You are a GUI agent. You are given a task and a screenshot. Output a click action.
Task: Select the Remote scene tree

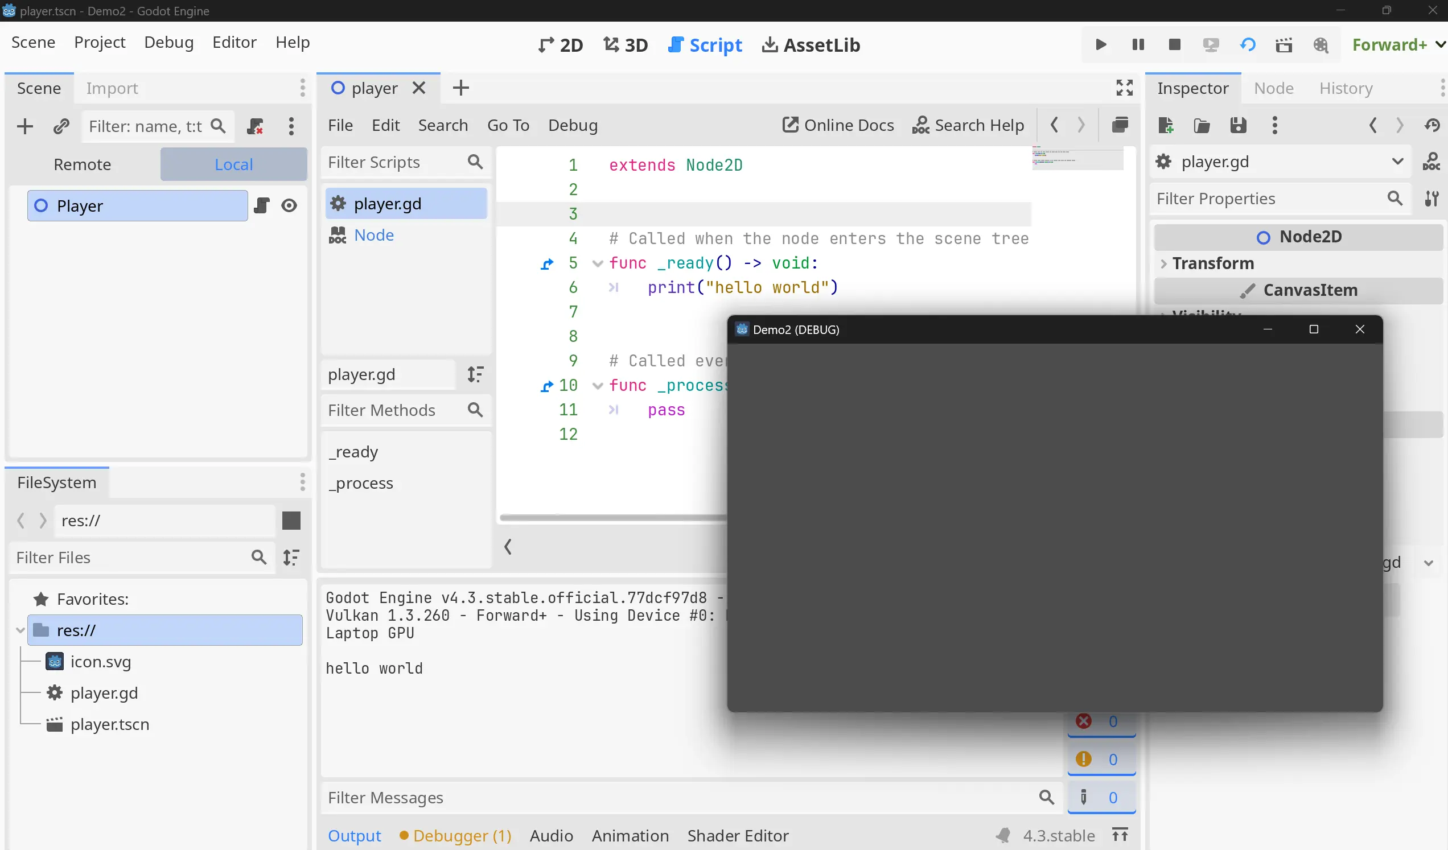coord(82,164)
